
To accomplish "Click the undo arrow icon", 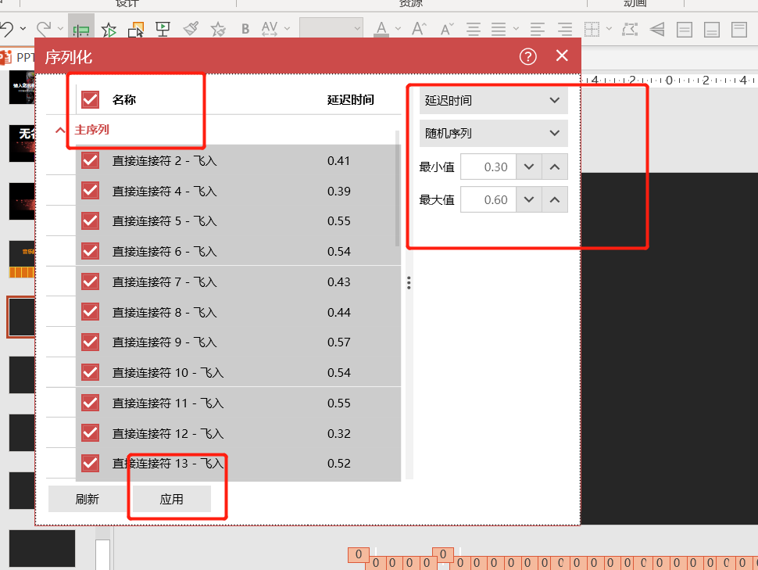I will [x=7, y=30].
